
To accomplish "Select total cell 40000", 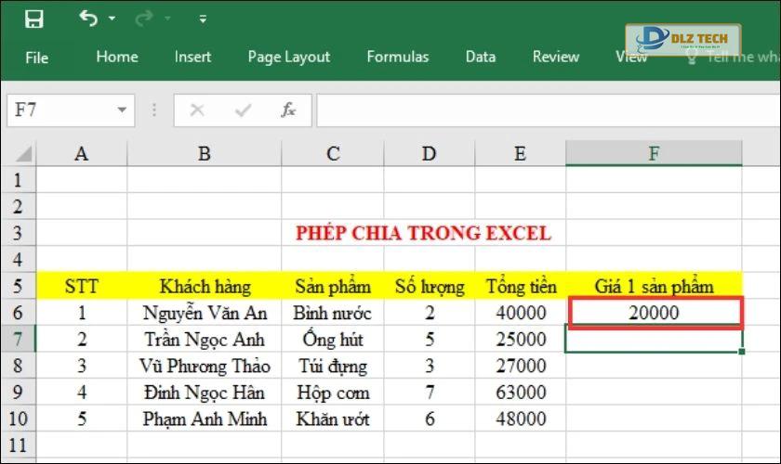I will [520, 313].
